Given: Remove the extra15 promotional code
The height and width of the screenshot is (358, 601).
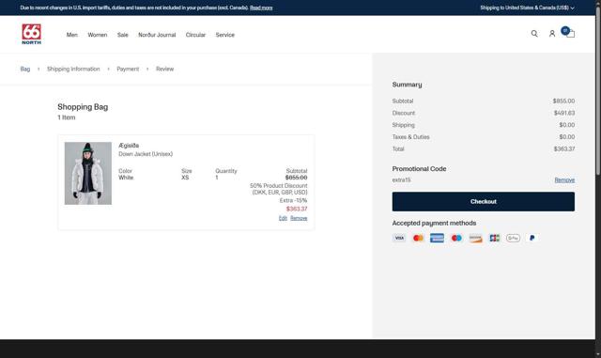Looking at the screenshot, I should pyautogui.click(x=564, y=180).
